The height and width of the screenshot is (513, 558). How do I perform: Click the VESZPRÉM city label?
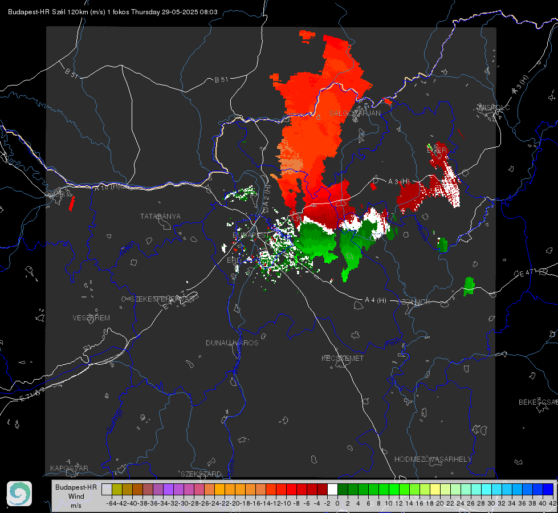pos(91,317)
